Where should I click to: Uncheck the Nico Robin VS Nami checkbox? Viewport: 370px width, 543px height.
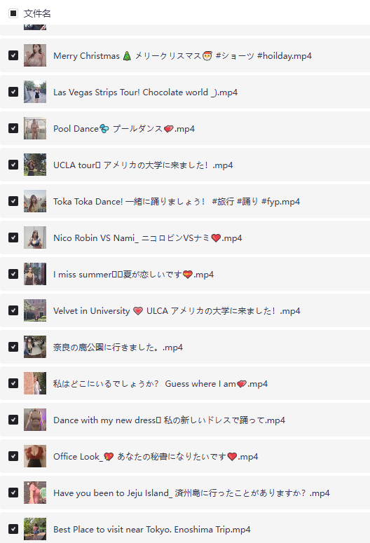point(13,238)
